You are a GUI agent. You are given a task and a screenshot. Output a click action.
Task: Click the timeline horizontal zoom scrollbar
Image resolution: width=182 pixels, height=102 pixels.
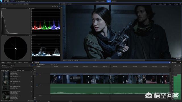coord(70,101)
